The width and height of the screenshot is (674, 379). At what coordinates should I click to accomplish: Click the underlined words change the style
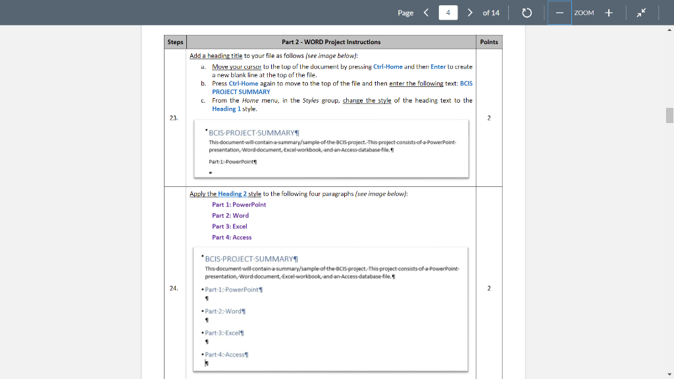pyautogui.click(x=367, y=100)
